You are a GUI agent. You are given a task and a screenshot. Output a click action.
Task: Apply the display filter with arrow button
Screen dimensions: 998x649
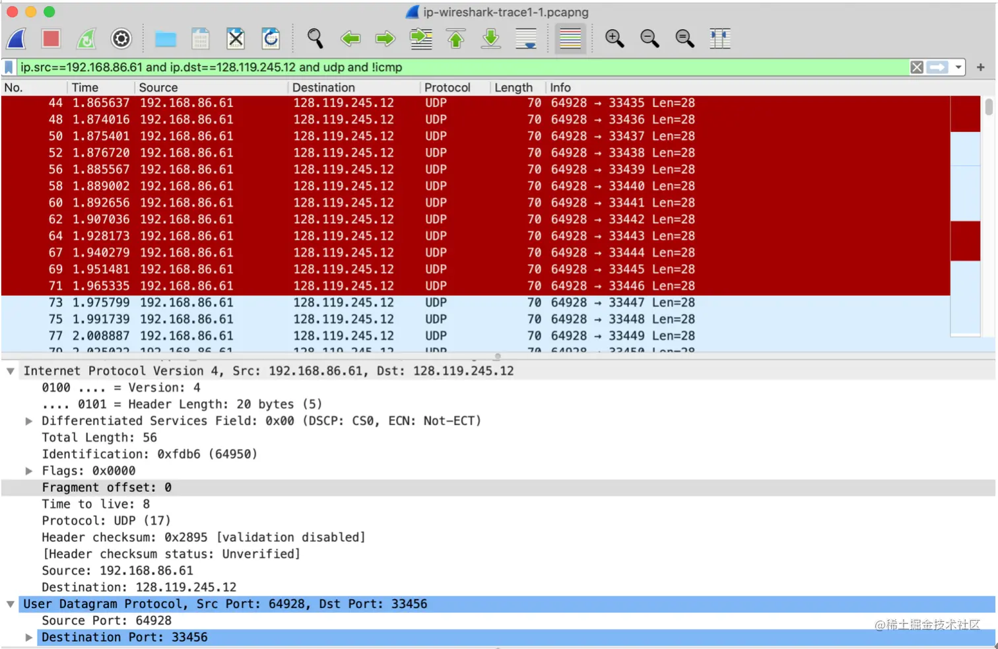pyautogui.click(x=938, y=67)
